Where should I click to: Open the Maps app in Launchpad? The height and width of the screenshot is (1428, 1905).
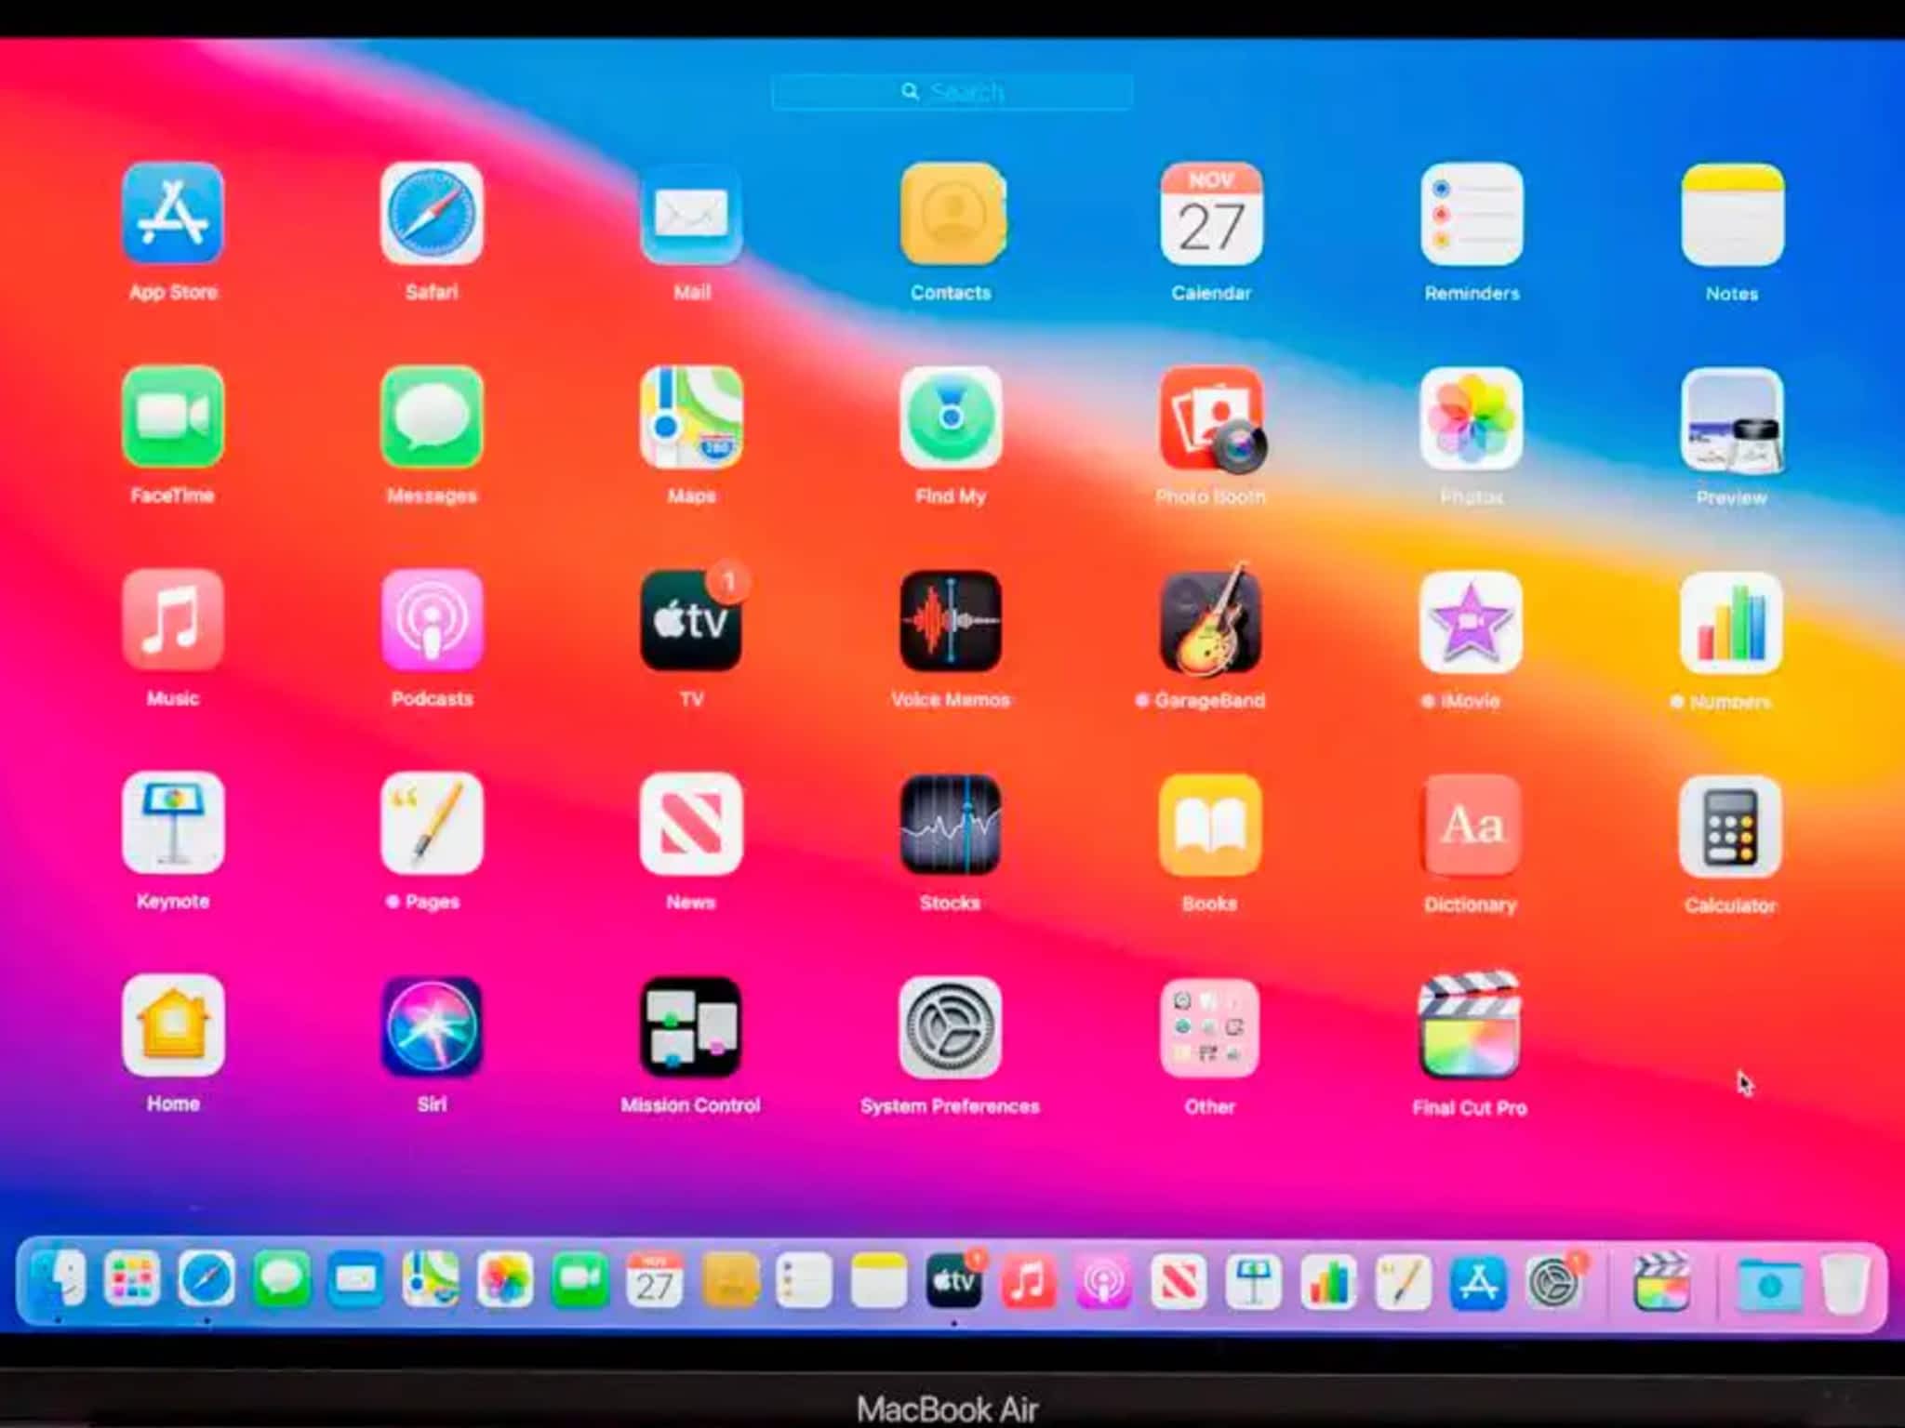pyautogui.click(x=691, y=416)
